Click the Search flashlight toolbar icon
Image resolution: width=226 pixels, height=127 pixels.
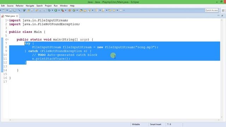point(89,10)
